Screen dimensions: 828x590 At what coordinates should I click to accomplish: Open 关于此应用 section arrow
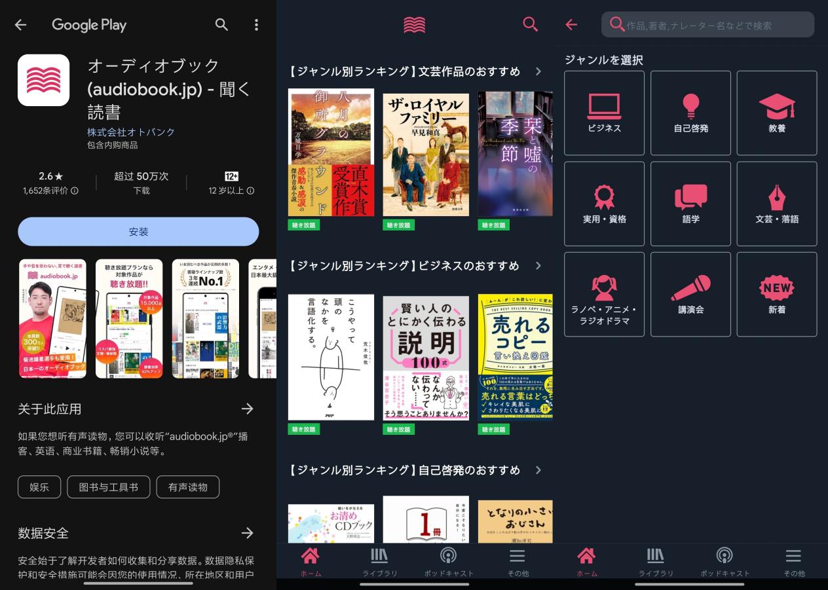[247, 409]
